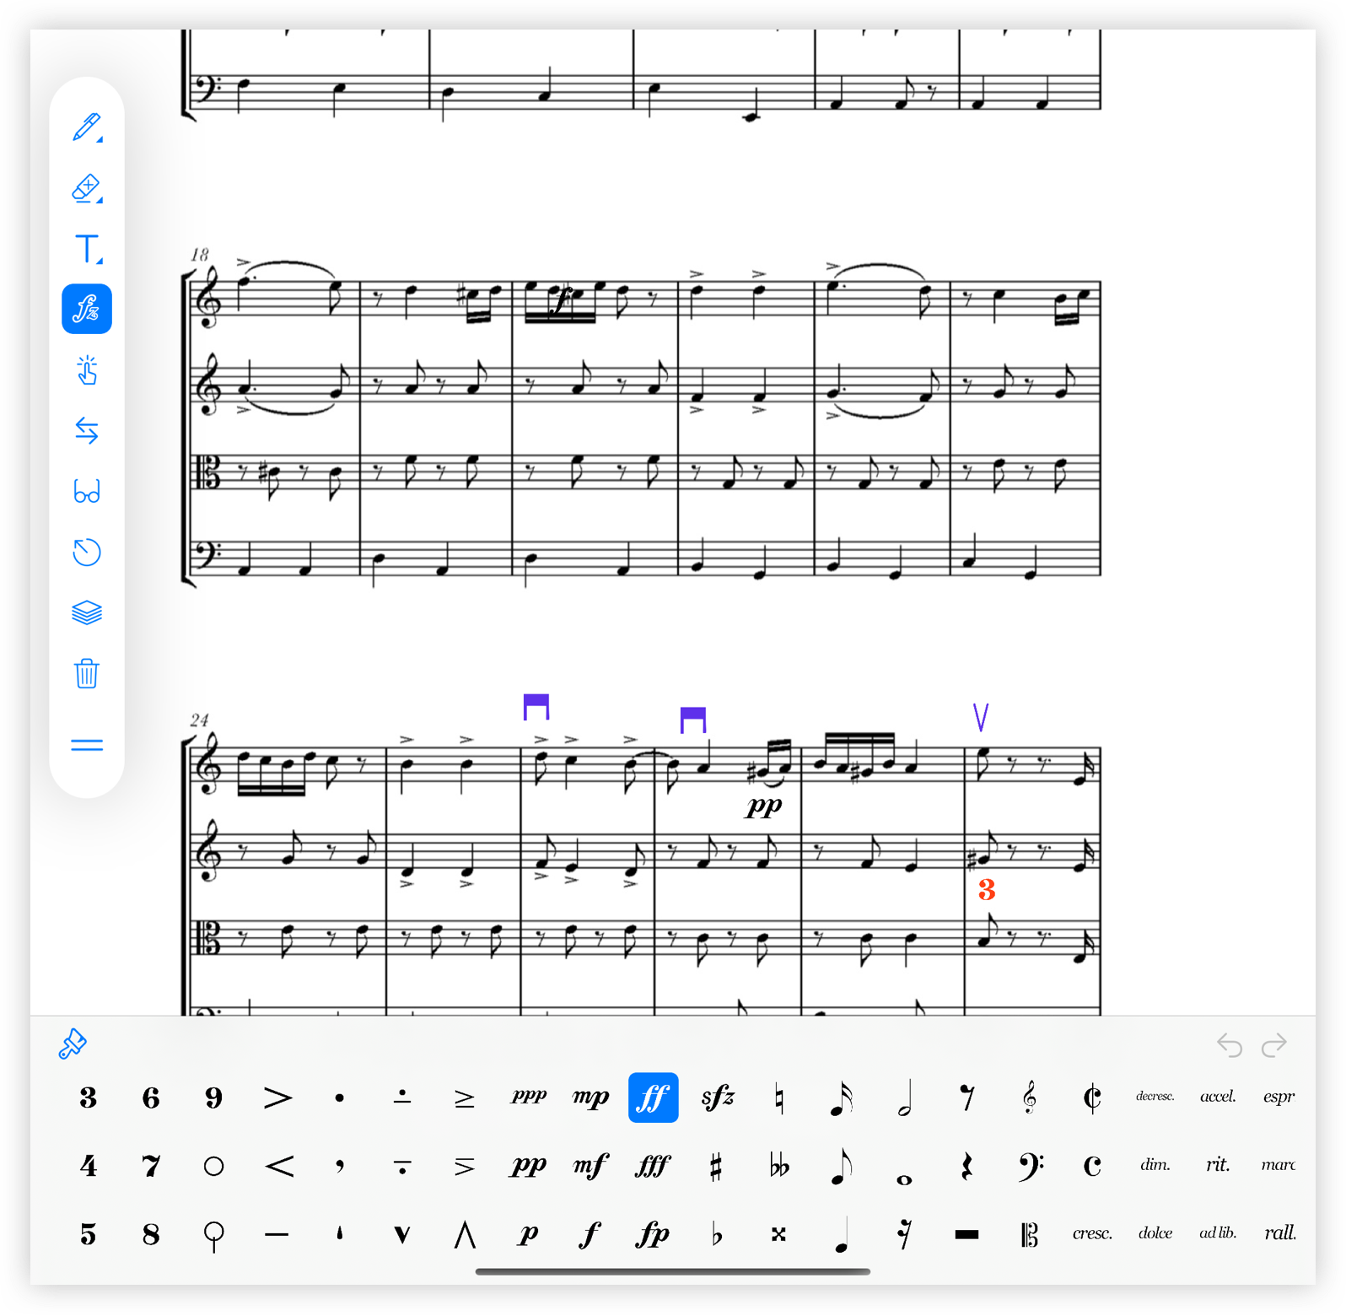Pick the fortissimo ff stamp
Image resolution: width=1346 pixels, height=1316 pixels.
pyautogui.click(x=654, y=1098)
